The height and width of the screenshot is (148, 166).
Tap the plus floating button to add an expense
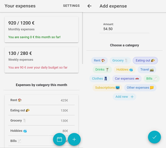74,139
